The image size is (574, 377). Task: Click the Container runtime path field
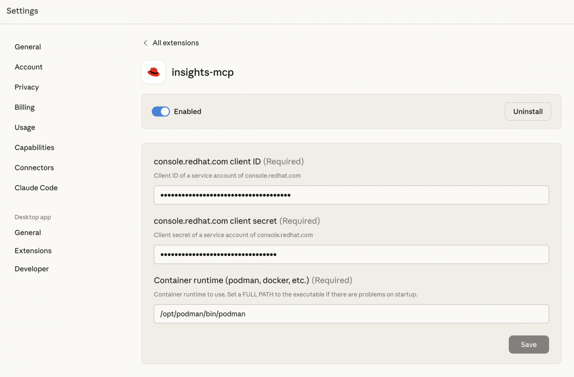352,313
